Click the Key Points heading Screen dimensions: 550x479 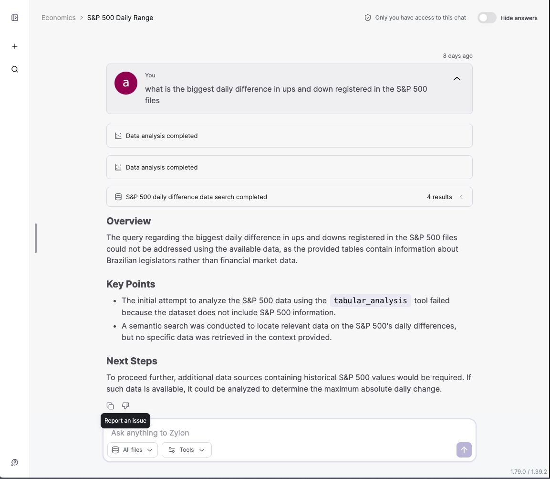tap(131, 284)
